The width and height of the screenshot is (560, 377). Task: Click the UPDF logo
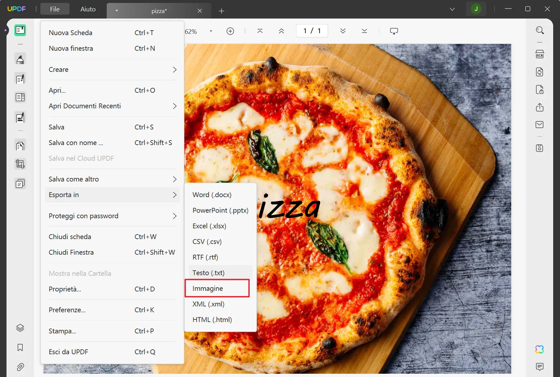[x=17, y=9]
